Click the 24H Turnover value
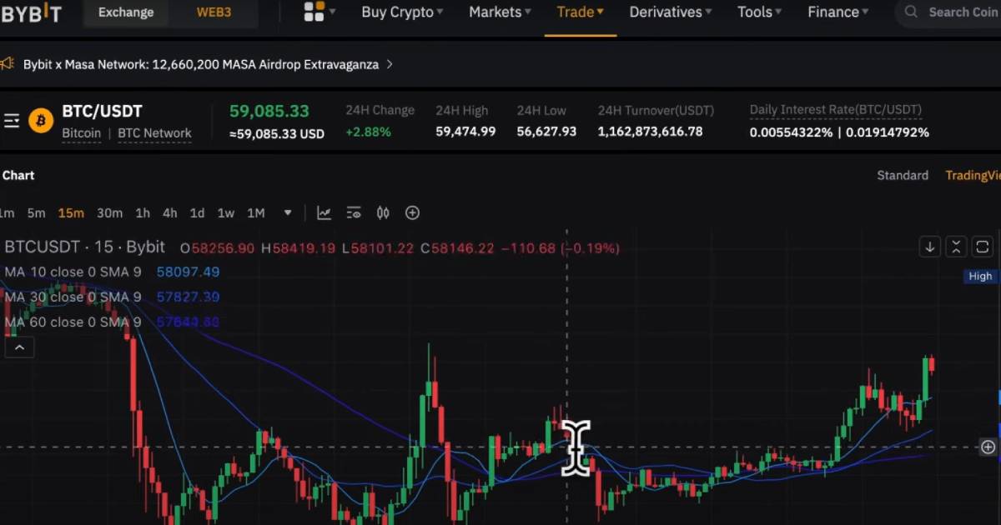 pos(650,132)
